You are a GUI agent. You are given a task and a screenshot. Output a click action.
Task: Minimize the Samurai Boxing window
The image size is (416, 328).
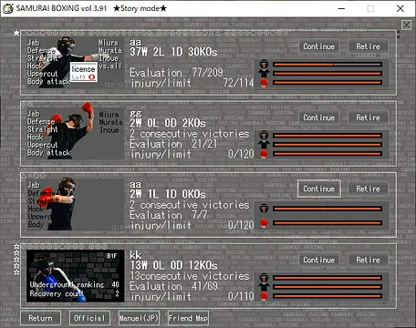[x=341, y=8]
